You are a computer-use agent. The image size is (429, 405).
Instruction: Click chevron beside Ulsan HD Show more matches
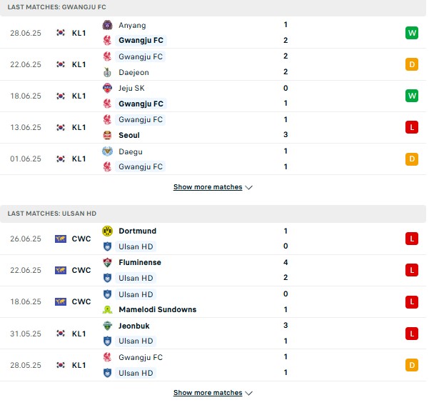coord(248,394)
